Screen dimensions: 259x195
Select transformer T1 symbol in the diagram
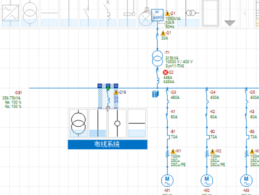click(x=157, y=58)
